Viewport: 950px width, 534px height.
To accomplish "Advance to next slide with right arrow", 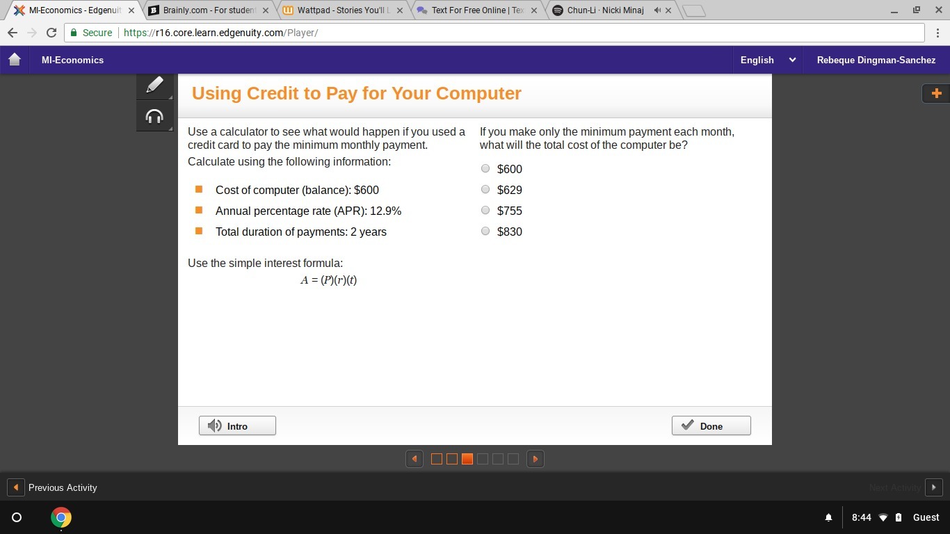I will (536, 459).
